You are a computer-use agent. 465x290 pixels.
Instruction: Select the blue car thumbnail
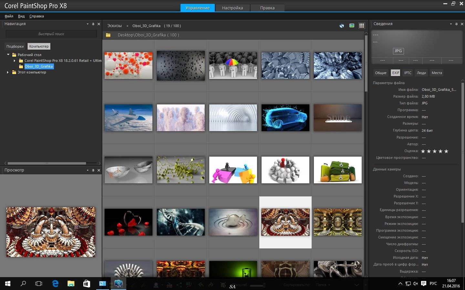tap(285, 118)
